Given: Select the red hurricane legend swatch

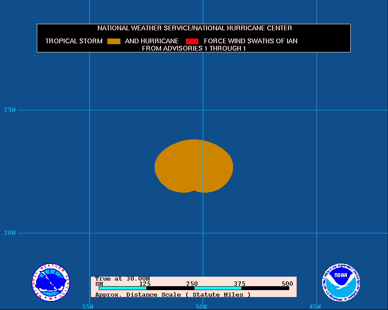Looking at the screenshot, I should pyautogui.click(x=192, y=41).
